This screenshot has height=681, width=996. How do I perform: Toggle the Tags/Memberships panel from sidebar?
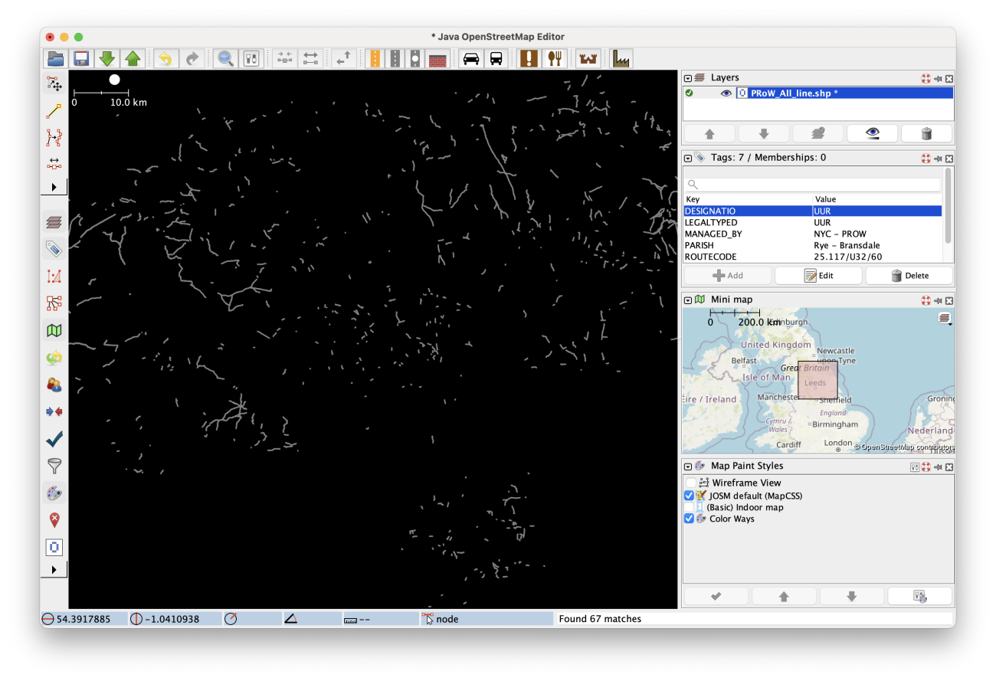click(x=54, y=249)
